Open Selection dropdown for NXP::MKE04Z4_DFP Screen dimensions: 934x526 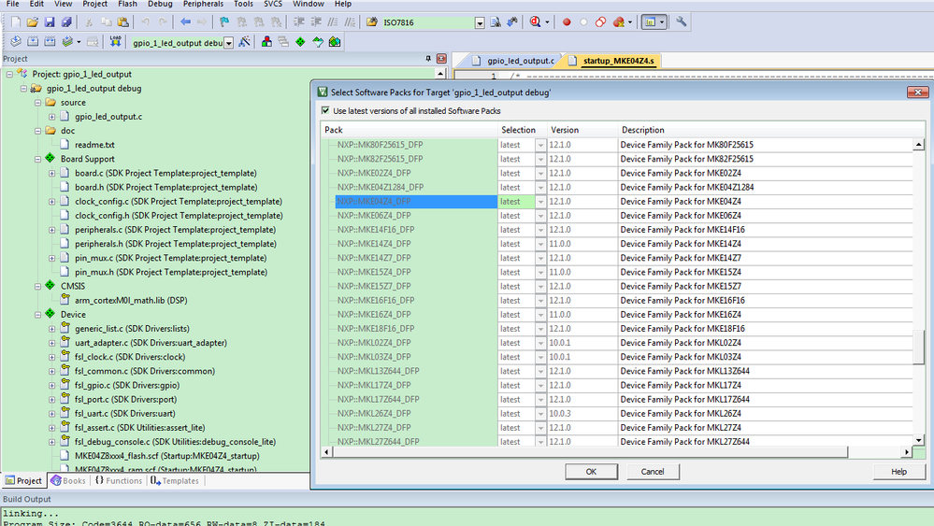click(540, 202)
